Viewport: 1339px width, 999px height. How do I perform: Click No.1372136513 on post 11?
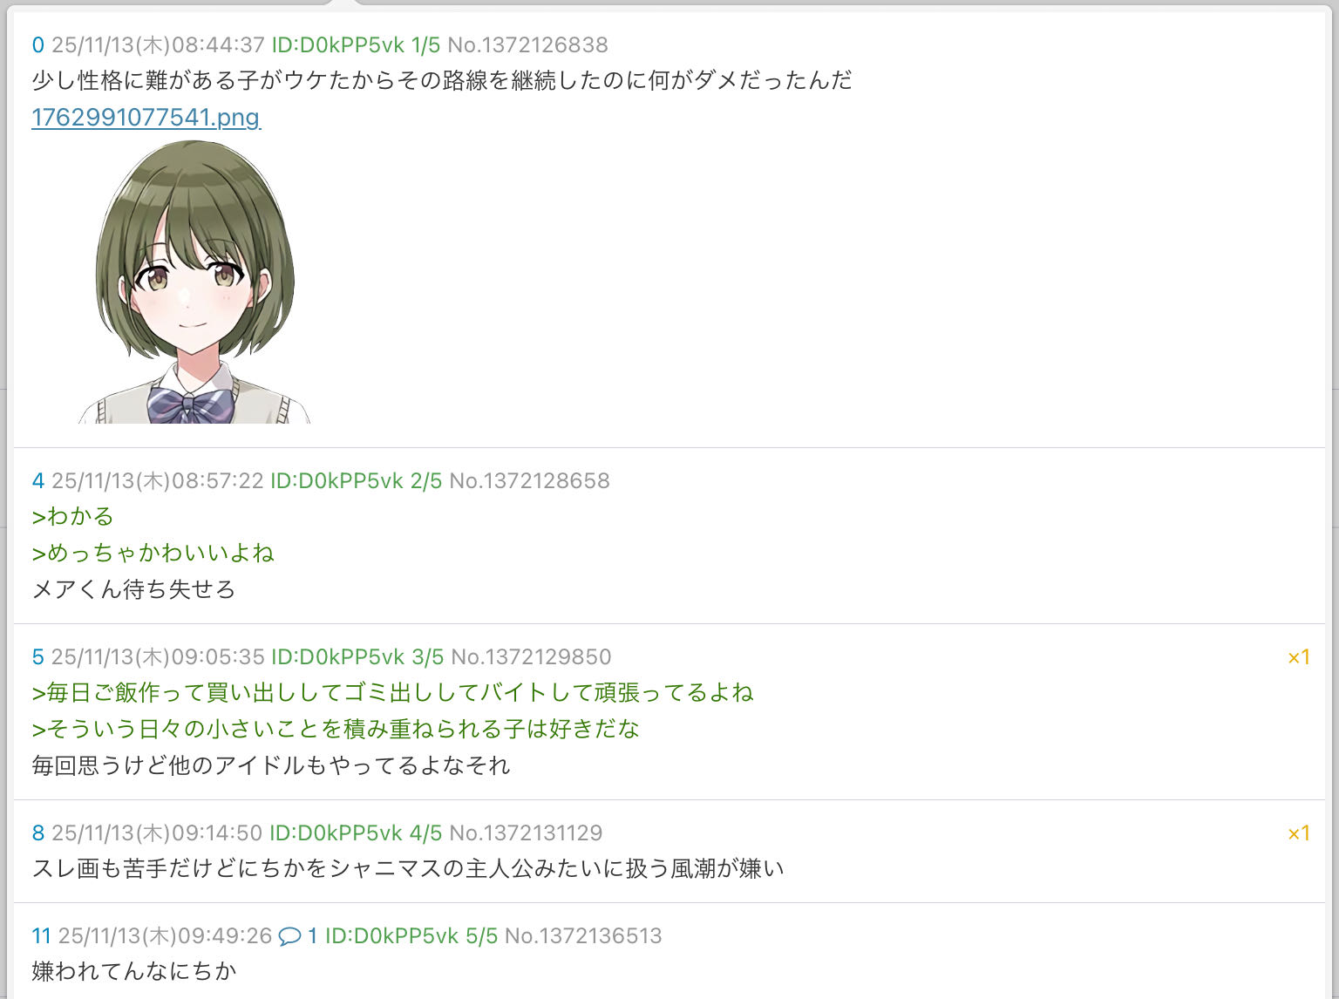click(583, 936)
